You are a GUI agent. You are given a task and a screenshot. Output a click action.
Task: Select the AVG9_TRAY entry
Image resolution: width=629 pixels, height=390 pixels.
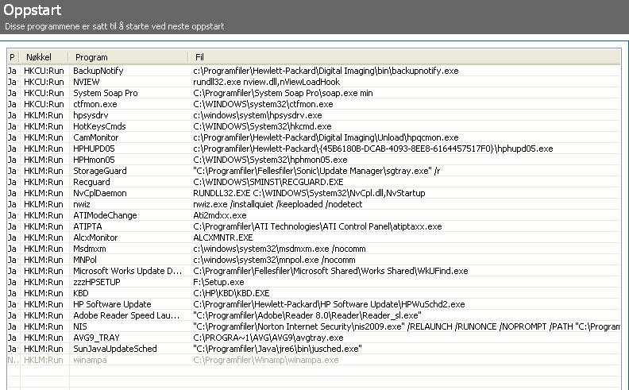point(96,338)
